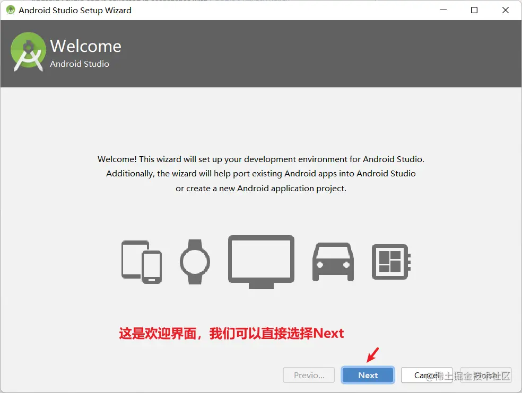Click the Android Auto car icon
The height and width of the screenshot is (393, 522).
pos(333,262)
